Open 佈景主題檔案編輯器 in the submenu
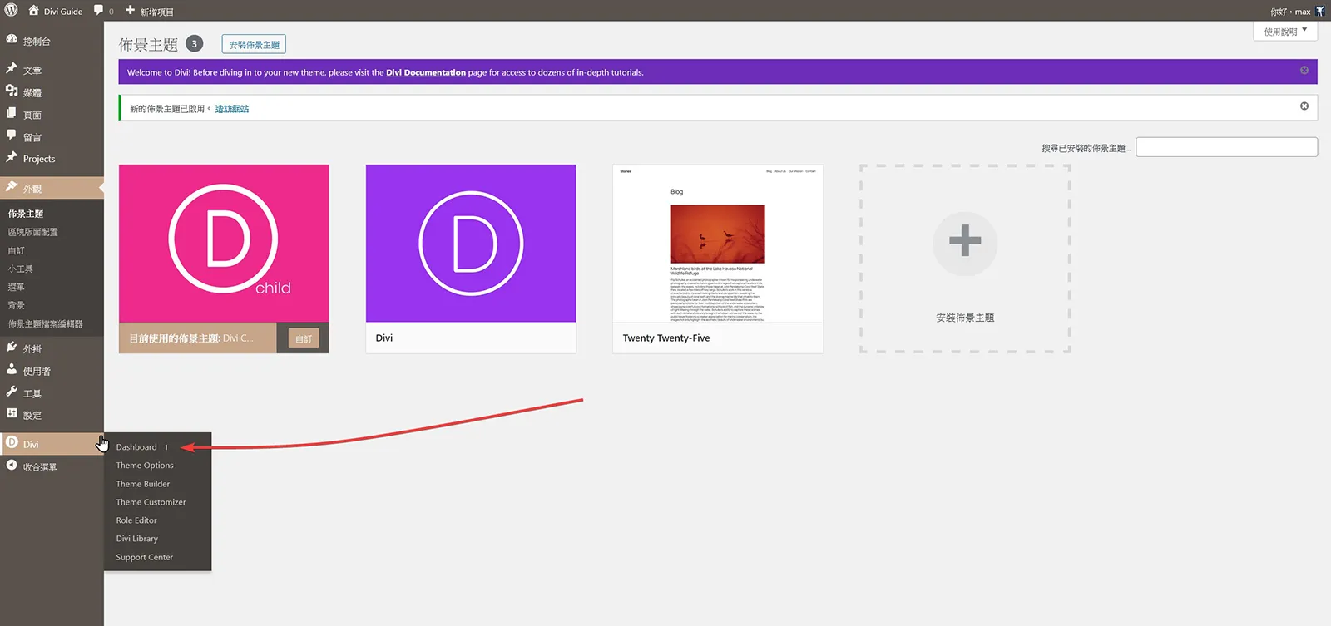This screenshot has width=1331, height=626. click(x=46, y=323)
